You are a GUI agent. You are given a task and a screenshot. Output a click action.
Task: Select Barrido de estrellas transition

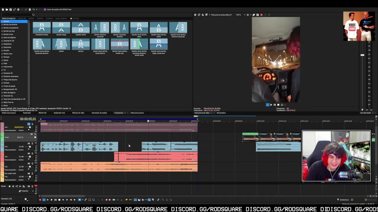click(10, 25)
